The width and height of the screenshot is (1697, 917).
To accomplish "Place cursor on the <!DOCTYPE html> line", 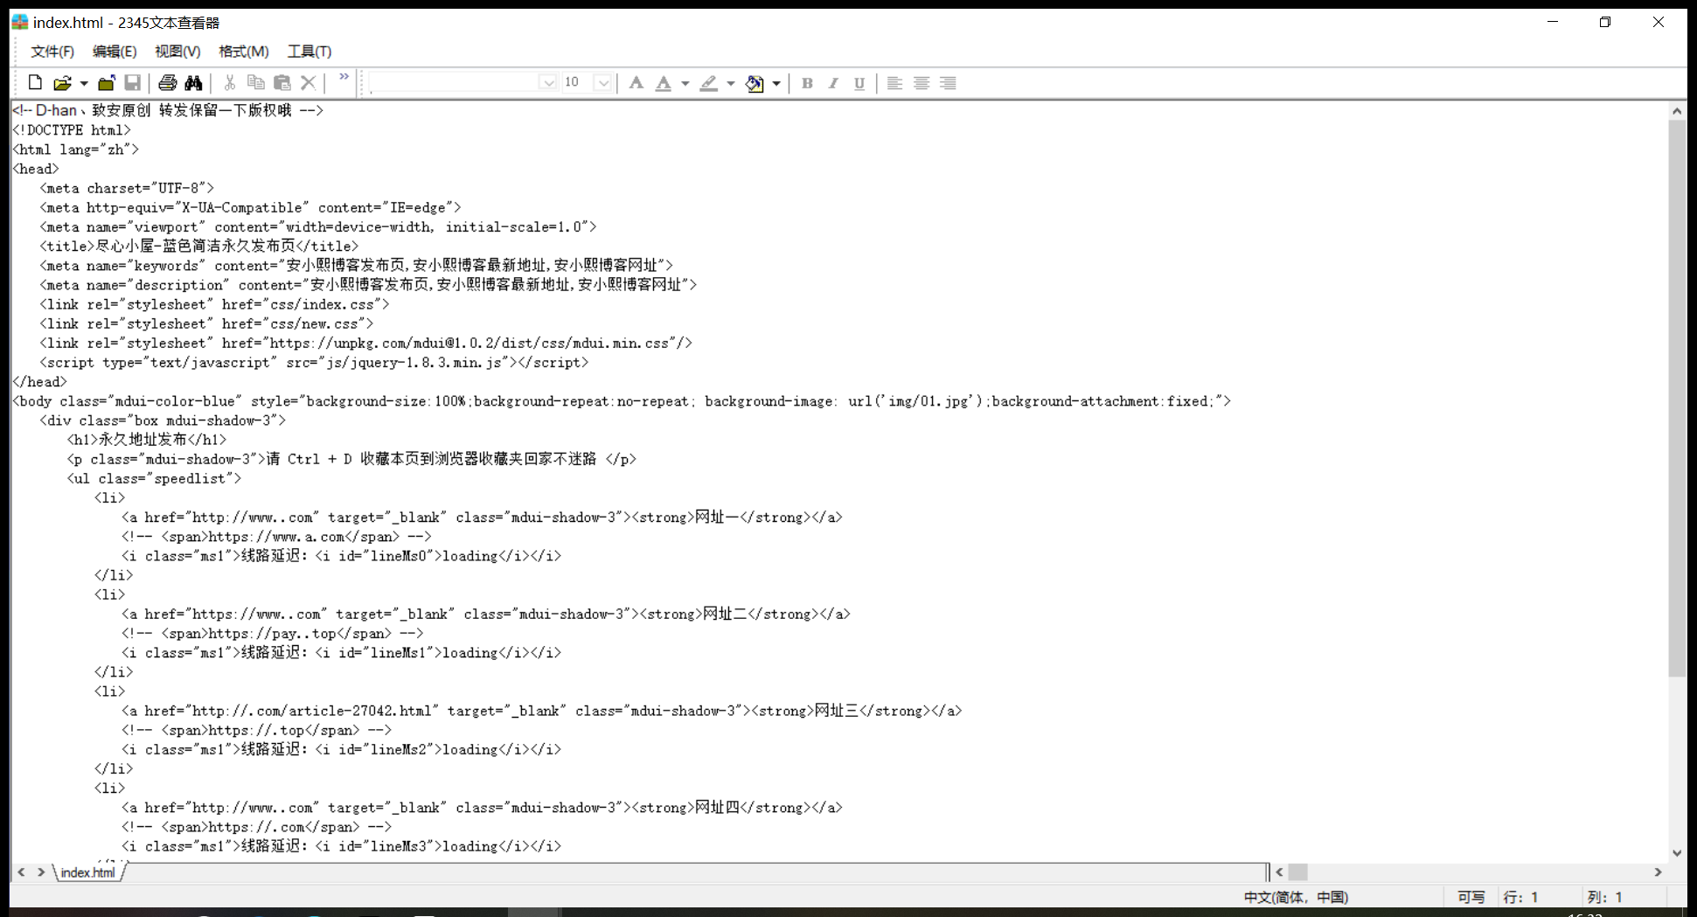I will pyautogui.click(x=72, y=130).
